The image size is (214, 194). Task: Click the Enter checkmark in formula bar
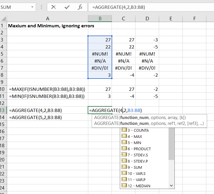coord(67,7)
